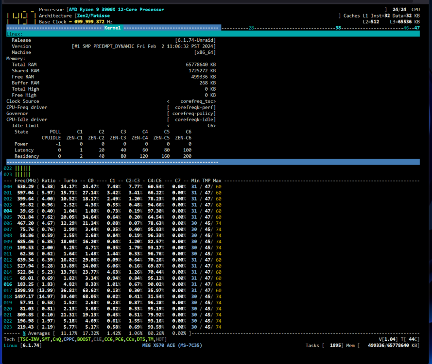
Task: Select CPU row 005 at 761.84 MHz
Action: point(113,217)
